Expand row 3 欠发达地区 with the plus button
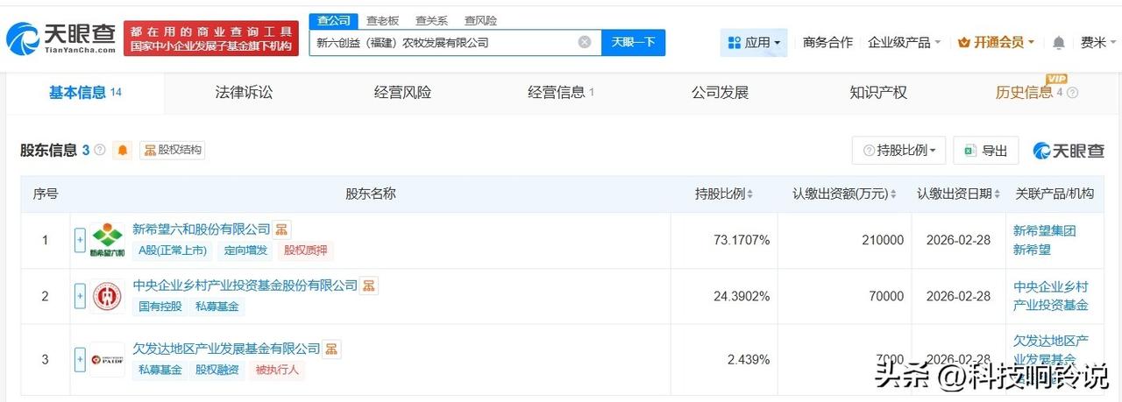The image size is (1122, 402). 80,359
